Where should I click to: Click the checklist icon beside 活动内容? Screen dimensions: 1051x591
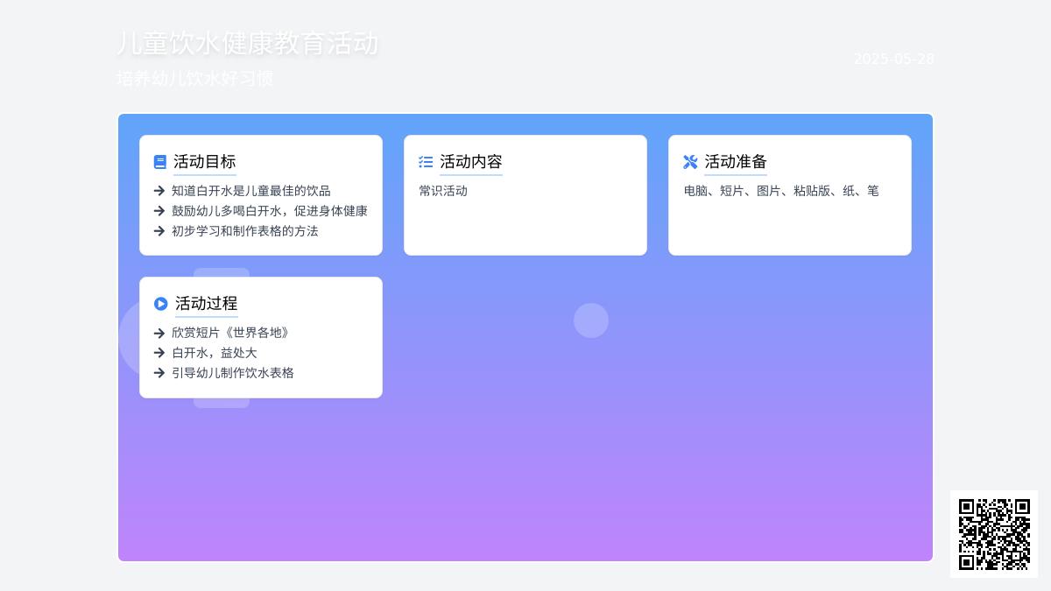426,162
